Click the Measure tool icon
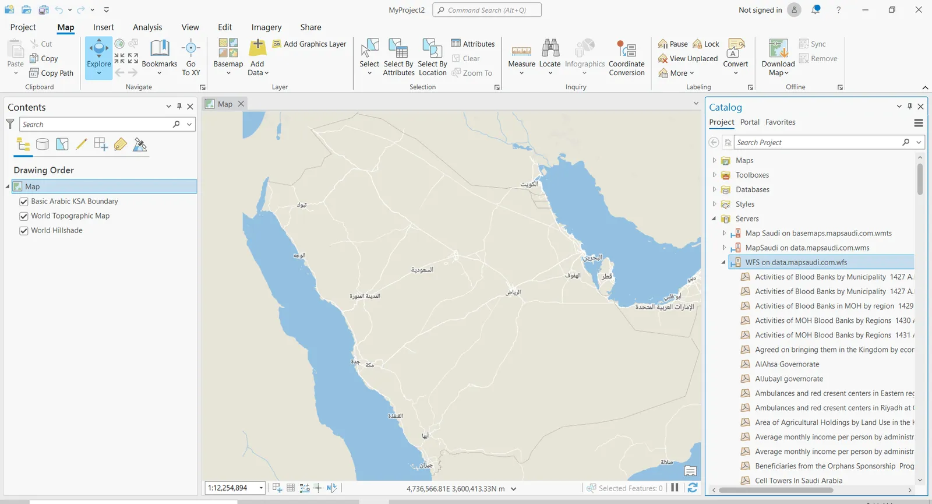The image size is (932, 504). pos(521,50)
